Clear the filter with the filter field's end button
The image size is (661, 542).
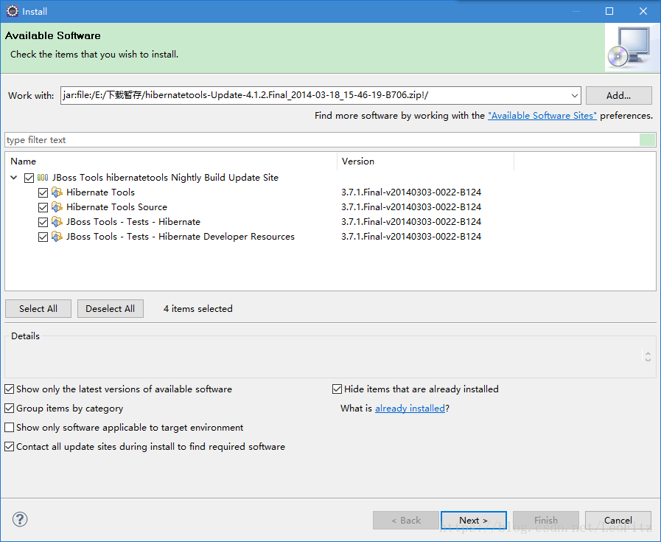[647, 139]
